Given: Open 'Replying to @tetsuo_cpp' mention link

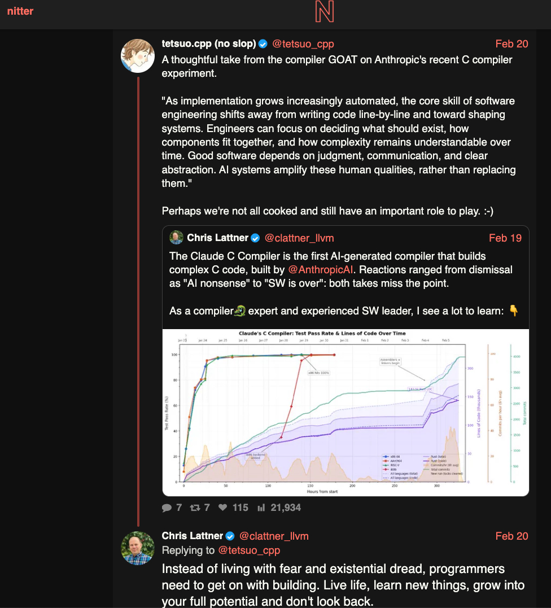Looking at the screenshot, I should coord(249,550).
